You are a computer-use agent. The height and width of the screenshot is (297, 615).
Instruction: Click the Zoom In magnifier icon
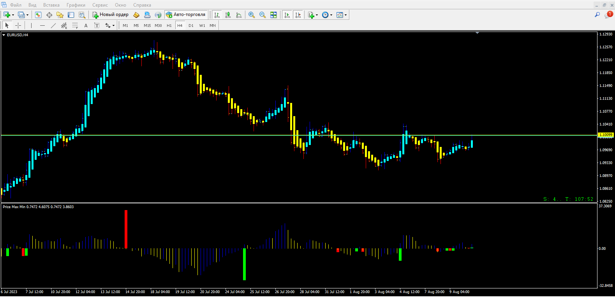252,15
